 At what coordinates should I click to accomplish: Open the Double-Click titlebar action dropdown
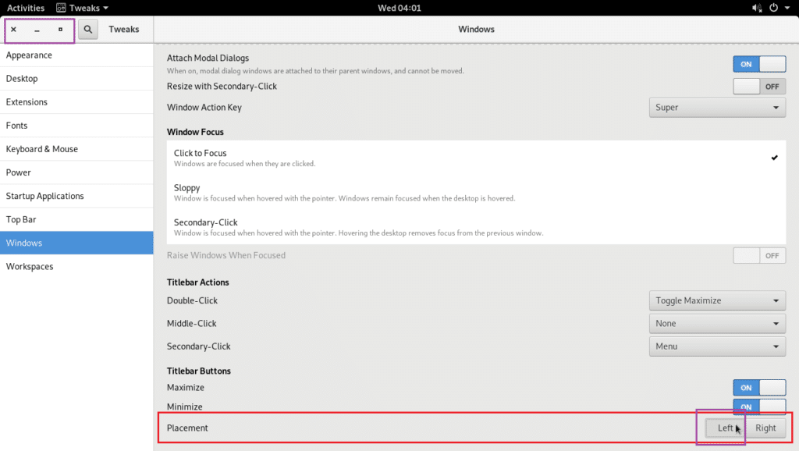pyautogui.click(x=717, y=300)
